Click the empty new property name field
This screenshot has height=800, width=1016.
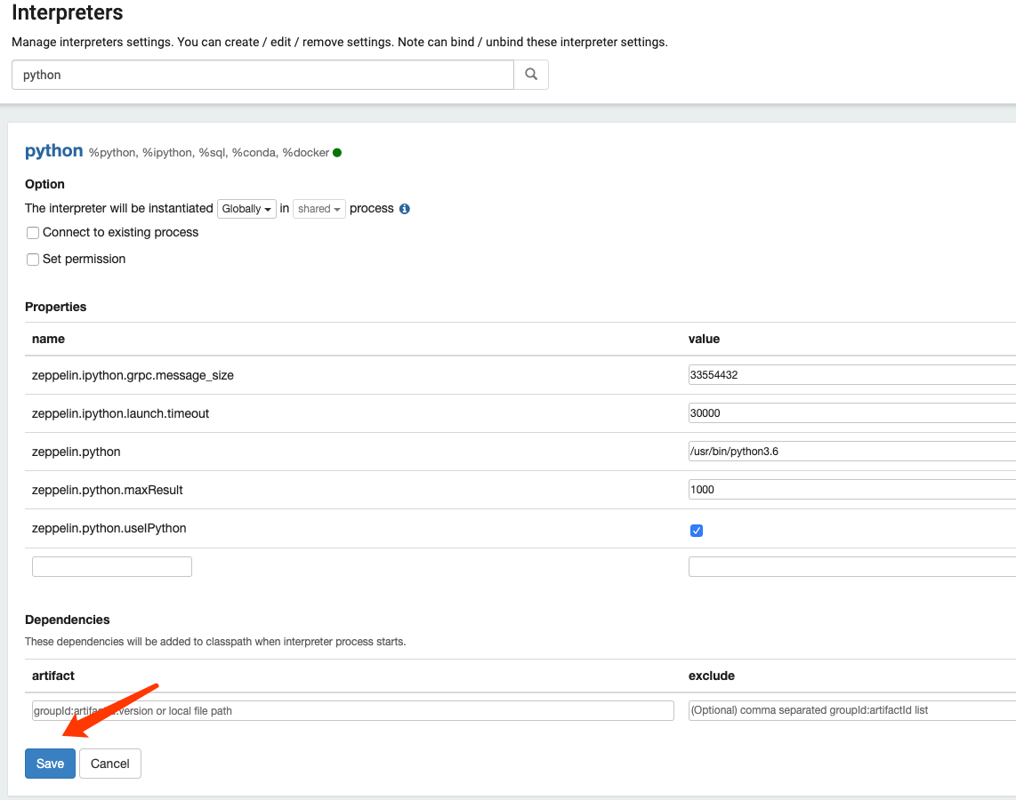tap(112, 566)
